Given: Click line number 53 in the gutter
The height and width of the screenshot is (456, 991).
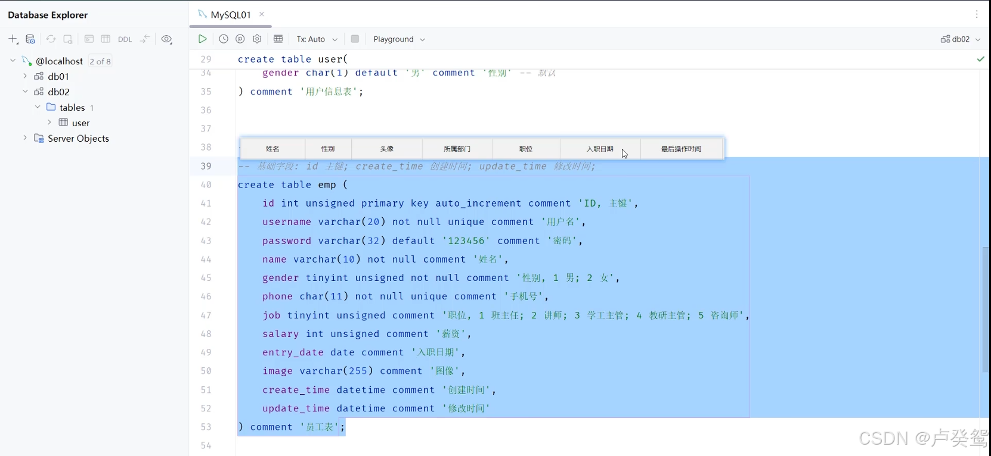Looking at the screenshot, I should (x=206, y=427).
